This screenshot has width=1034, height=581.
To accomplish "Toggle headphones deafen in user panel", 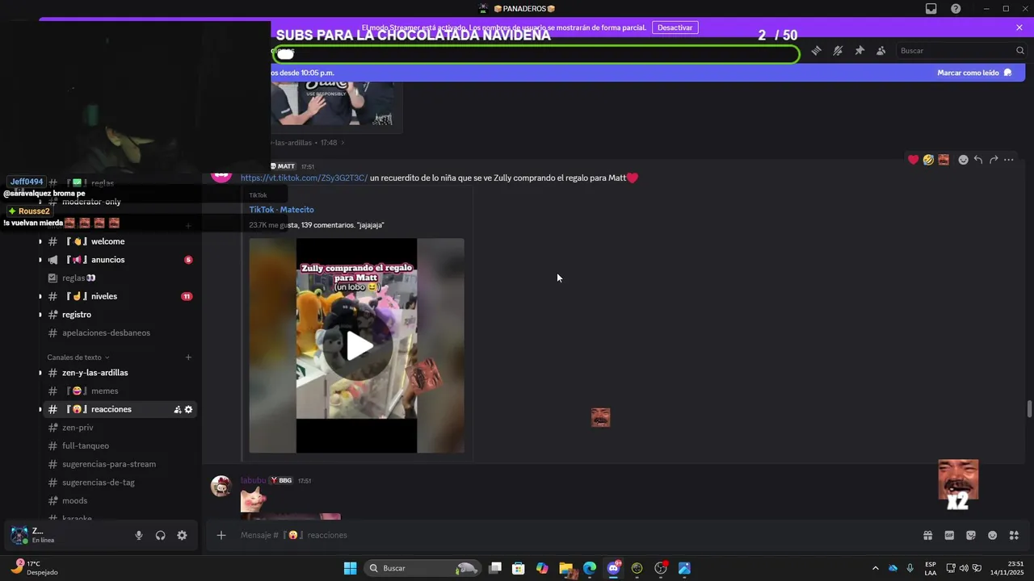I will [x=161, y=535].
